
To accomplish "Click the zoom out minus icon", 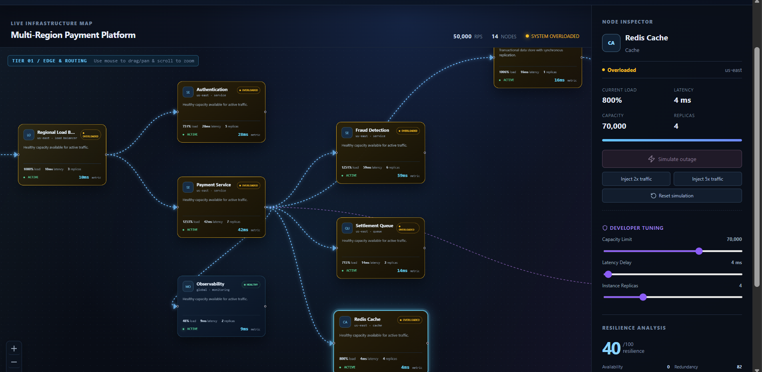I will pyautogui.click(x=14, y=362).
